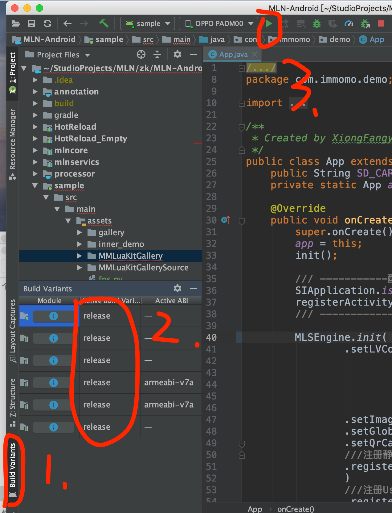Expand the MMLuaKitGallery folder

(80, 256)
